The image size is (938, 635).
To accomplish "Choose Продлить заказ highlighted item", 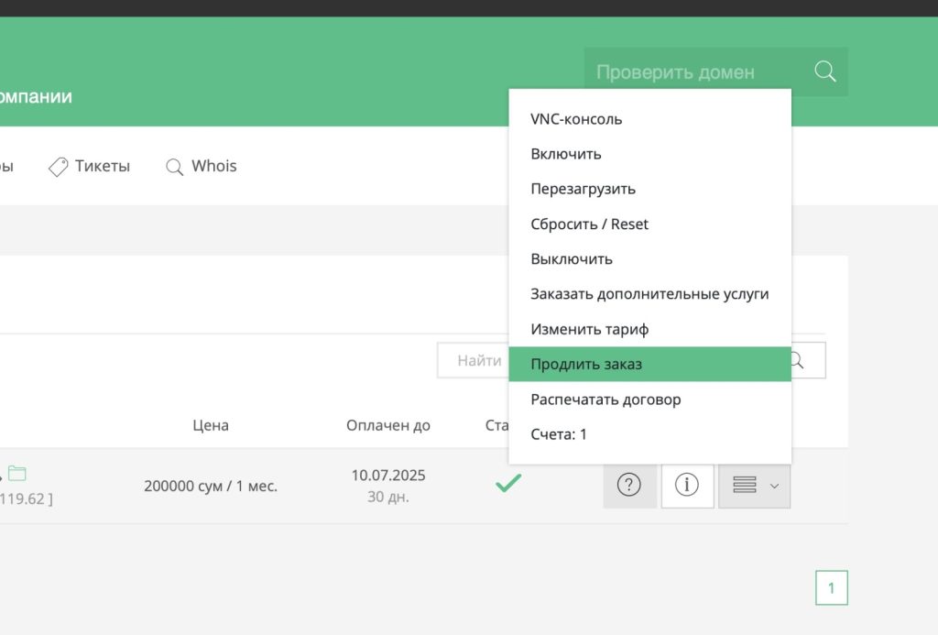I will [649, 364].
